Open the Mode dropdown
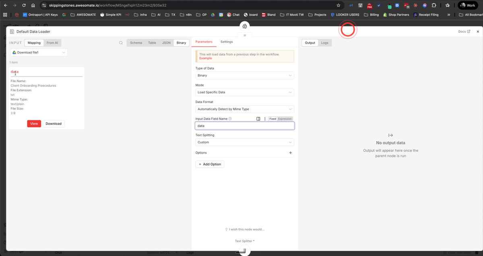The height and width of the screenshot is (256, 483). 245,92
